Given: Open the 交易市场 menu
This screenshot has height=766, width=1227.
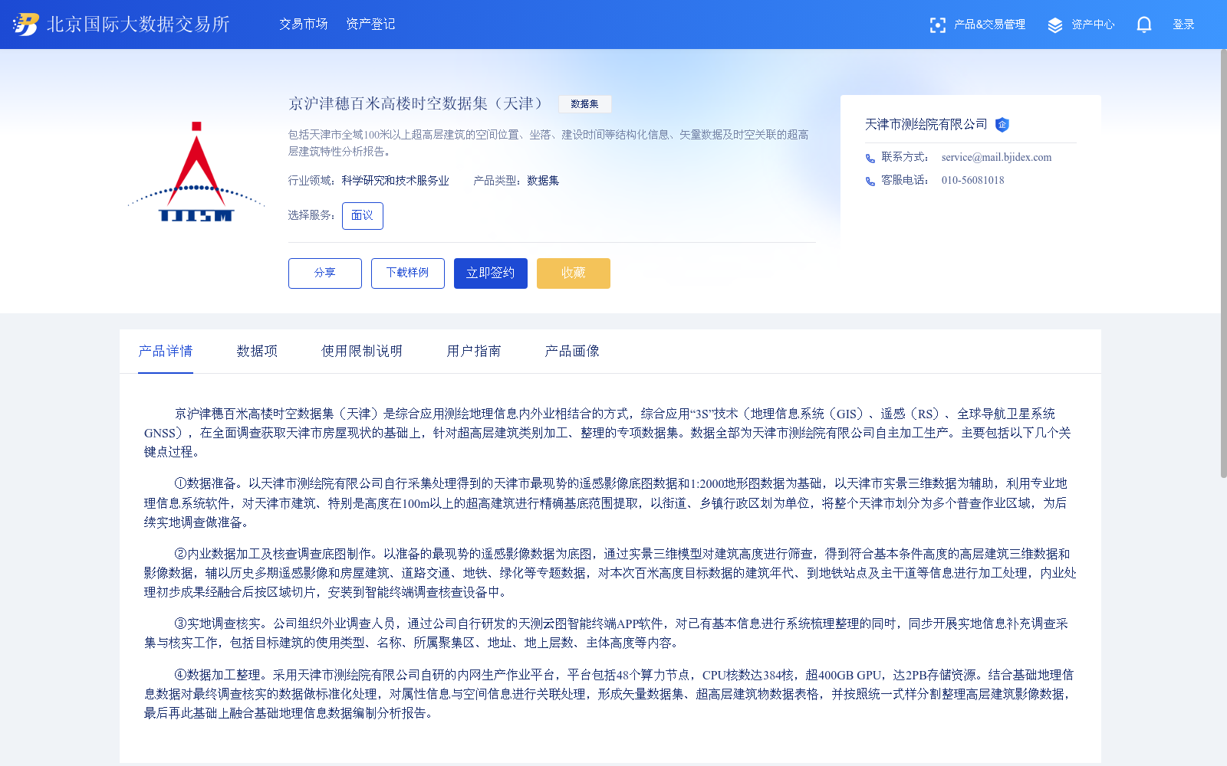Looking at the screenshot, I should pyautogui.click(x=304, y=25).
